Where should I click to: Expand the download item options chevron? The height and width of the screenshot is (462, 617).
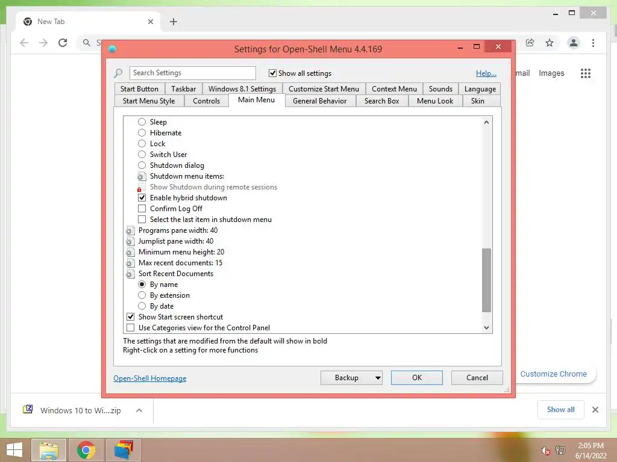[x=139, y=410]
